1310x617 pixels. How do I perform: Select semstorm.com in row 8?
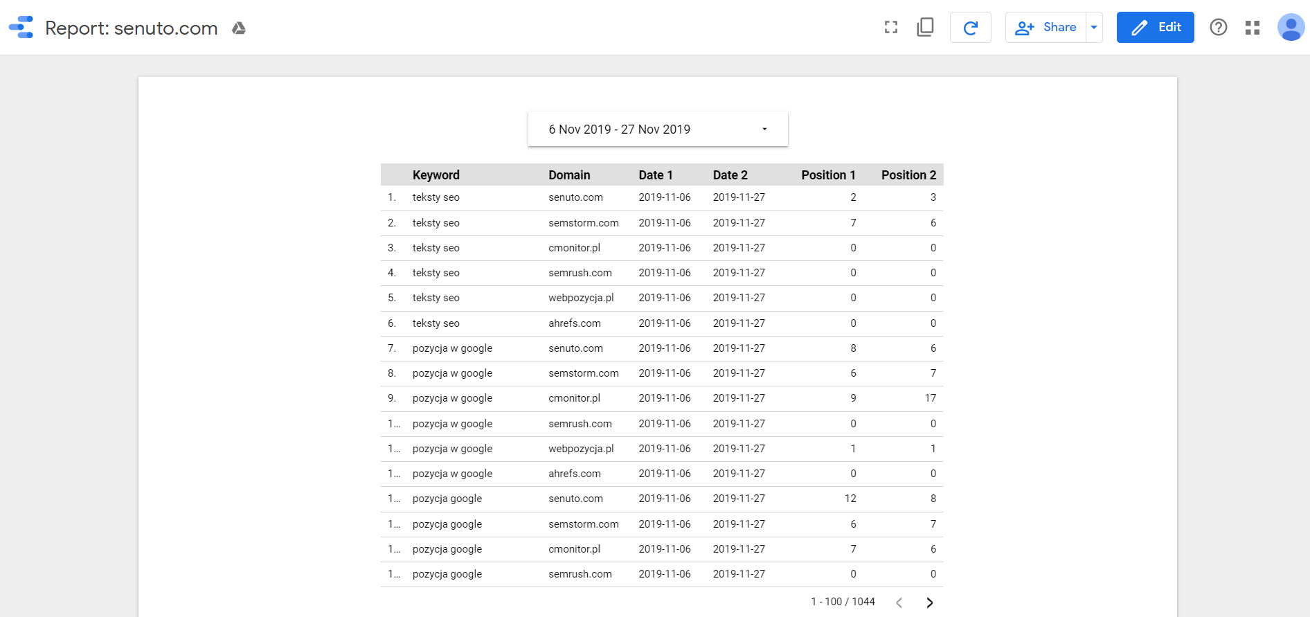coord(584,373)
